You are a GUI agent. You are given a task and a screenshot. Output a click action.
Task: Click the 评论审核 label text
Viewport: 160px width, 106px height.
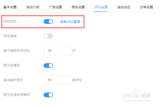10,36
